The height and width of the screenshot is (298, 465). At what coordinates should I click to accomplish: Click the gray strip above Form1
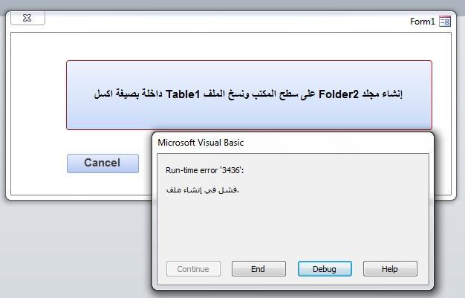232,4
